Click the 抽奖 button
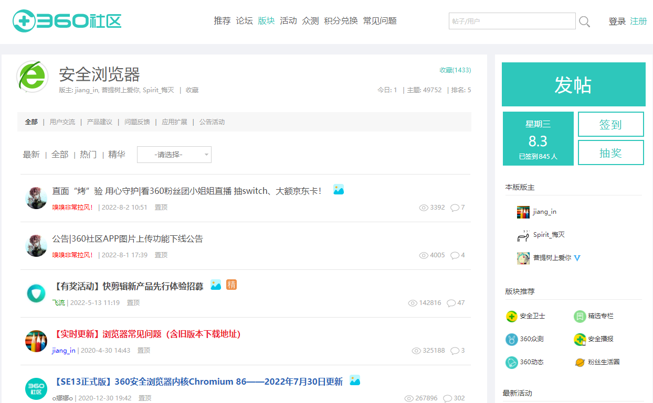This screenshot has height=403, width=653. [x=610, y=153]
